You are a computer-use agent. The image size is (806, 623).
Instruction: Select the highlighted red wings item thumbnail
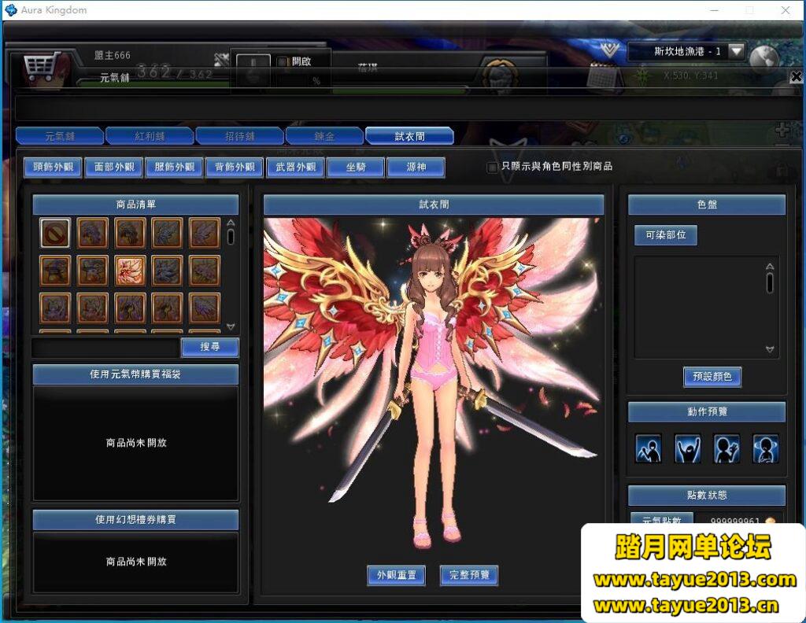tap(130, 270)
